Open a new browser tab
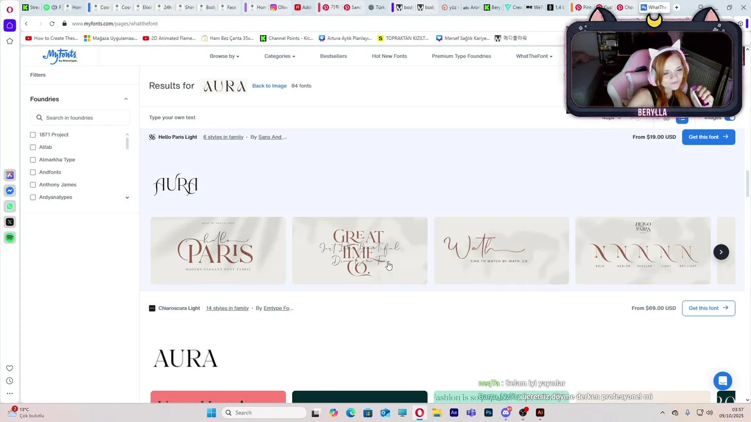This screenshot has height=422, width=751. tap(676, 7)
